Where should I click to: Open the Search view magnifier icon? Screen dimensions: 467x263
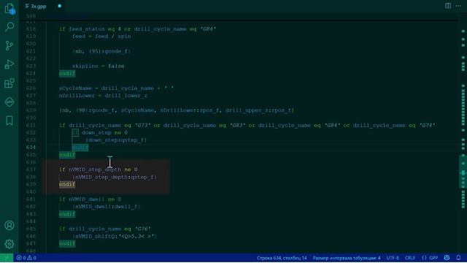tap(9, 27)
